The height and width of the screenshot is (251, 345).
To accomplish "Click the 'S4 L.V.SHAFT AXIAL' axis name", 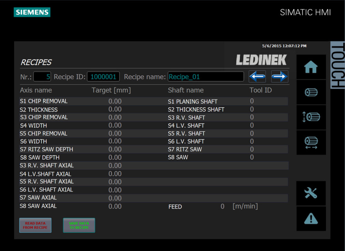I will pyautogui.click(x=46, y=174).
